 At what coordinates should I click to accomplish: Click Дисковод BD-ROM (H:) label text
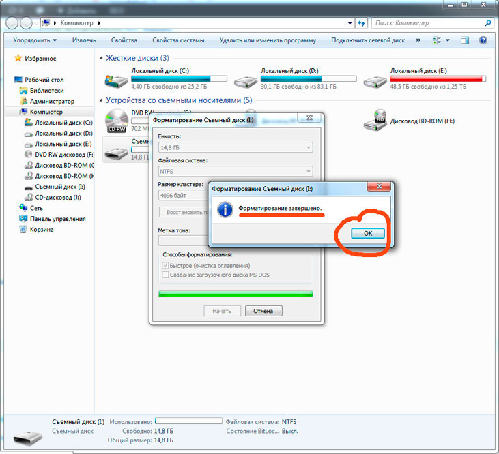pyautogui.click(x=423, y=121)
